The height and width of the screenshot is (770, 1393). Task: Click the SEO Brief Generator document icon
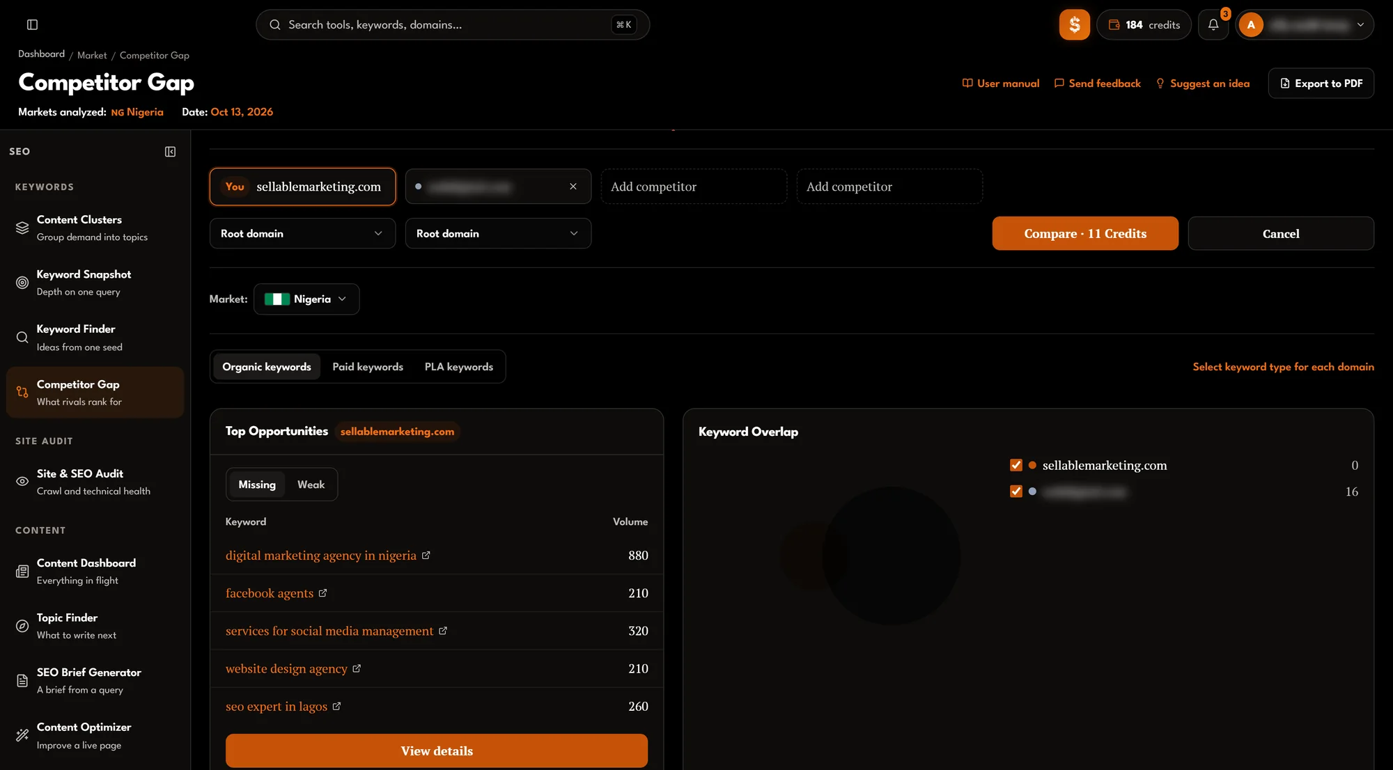tap(22, 680)
